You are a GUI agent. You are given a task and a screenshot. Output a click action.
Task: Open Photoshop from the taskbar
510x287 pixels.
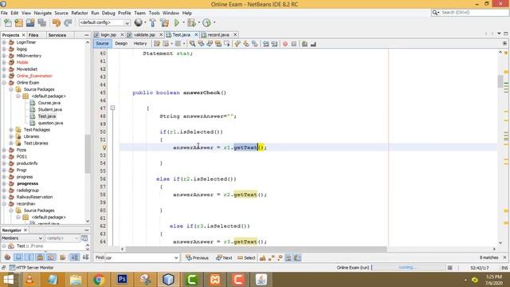click(x=122, y=279)
